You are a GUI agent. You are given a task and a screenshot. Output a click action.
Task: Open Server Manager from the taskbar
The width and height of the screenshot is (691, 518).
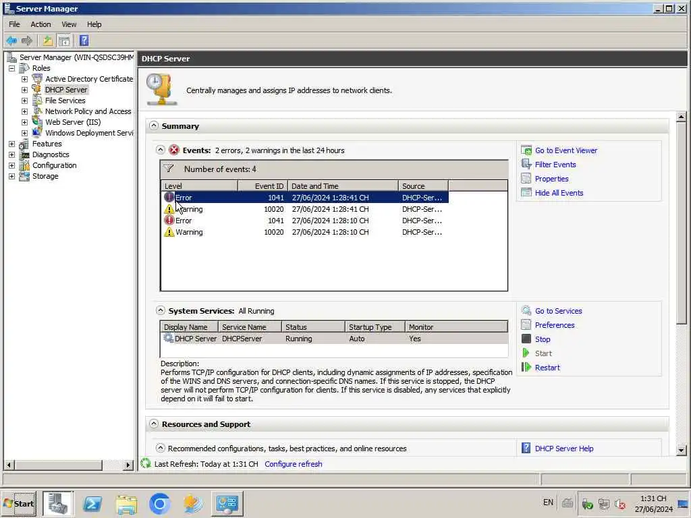(58, 503)
